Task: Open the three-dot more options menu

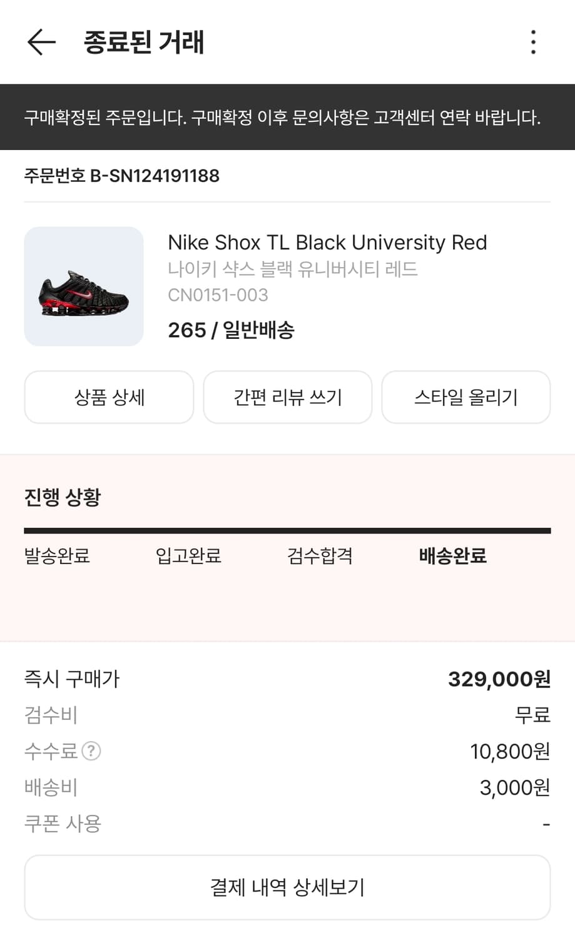Action: (x=533, y=42)
